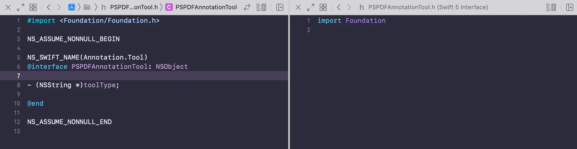The width and height of the screenshot is (577, 149).
Task: Add new editor pane from left editor
Action: pos(280,7)
